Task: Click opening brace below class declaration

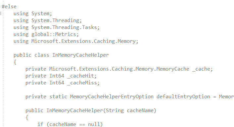Action: pos(15,62)
